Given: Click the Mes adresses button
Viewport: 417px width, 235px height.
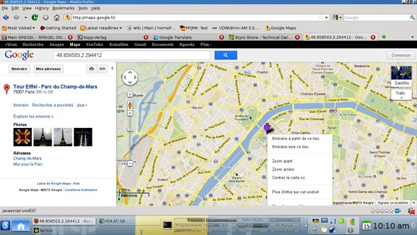Looking at the screenshot, I should [x=48, y=69].
